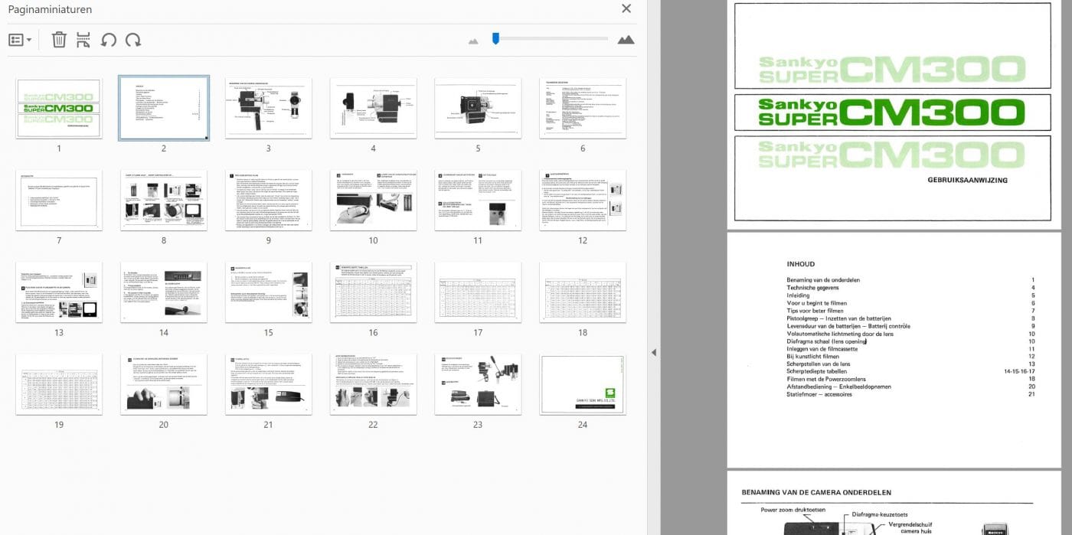The width and height of the screenshot is (1072, 535).
Task: Click the small mountains reduce thumbnail size icon
Action: [x=473, y=41]
